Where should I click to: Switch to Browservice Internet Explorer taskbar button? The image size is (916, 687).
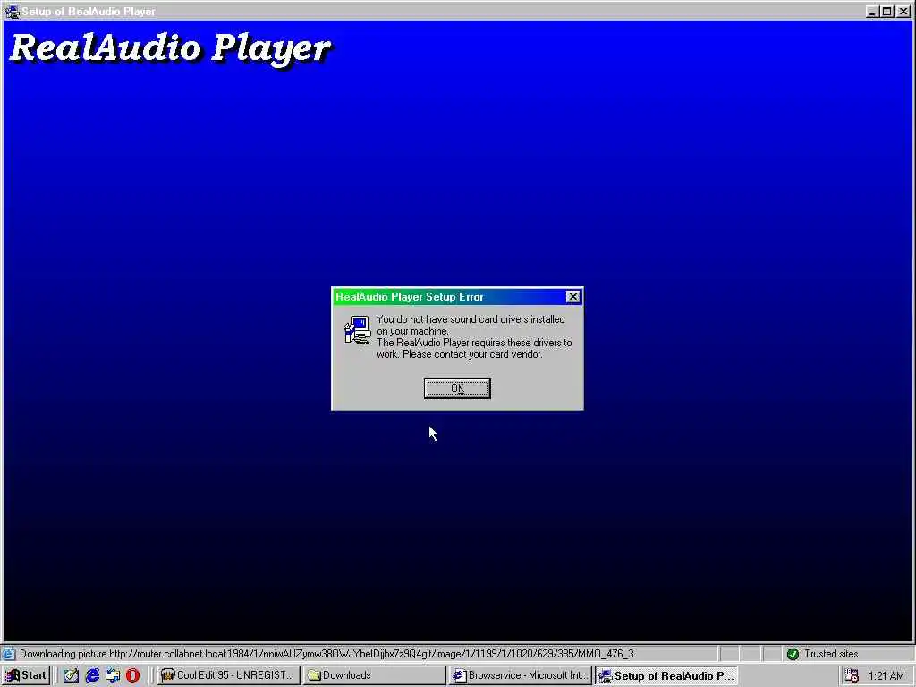click(520, 675)
